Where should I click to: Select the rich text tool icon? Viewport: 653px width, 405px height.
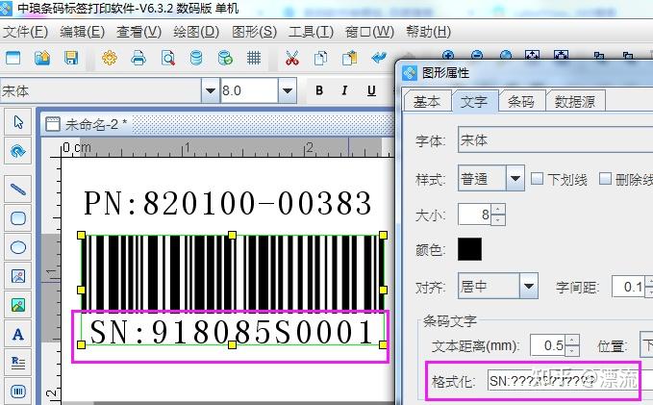[18, 363]
